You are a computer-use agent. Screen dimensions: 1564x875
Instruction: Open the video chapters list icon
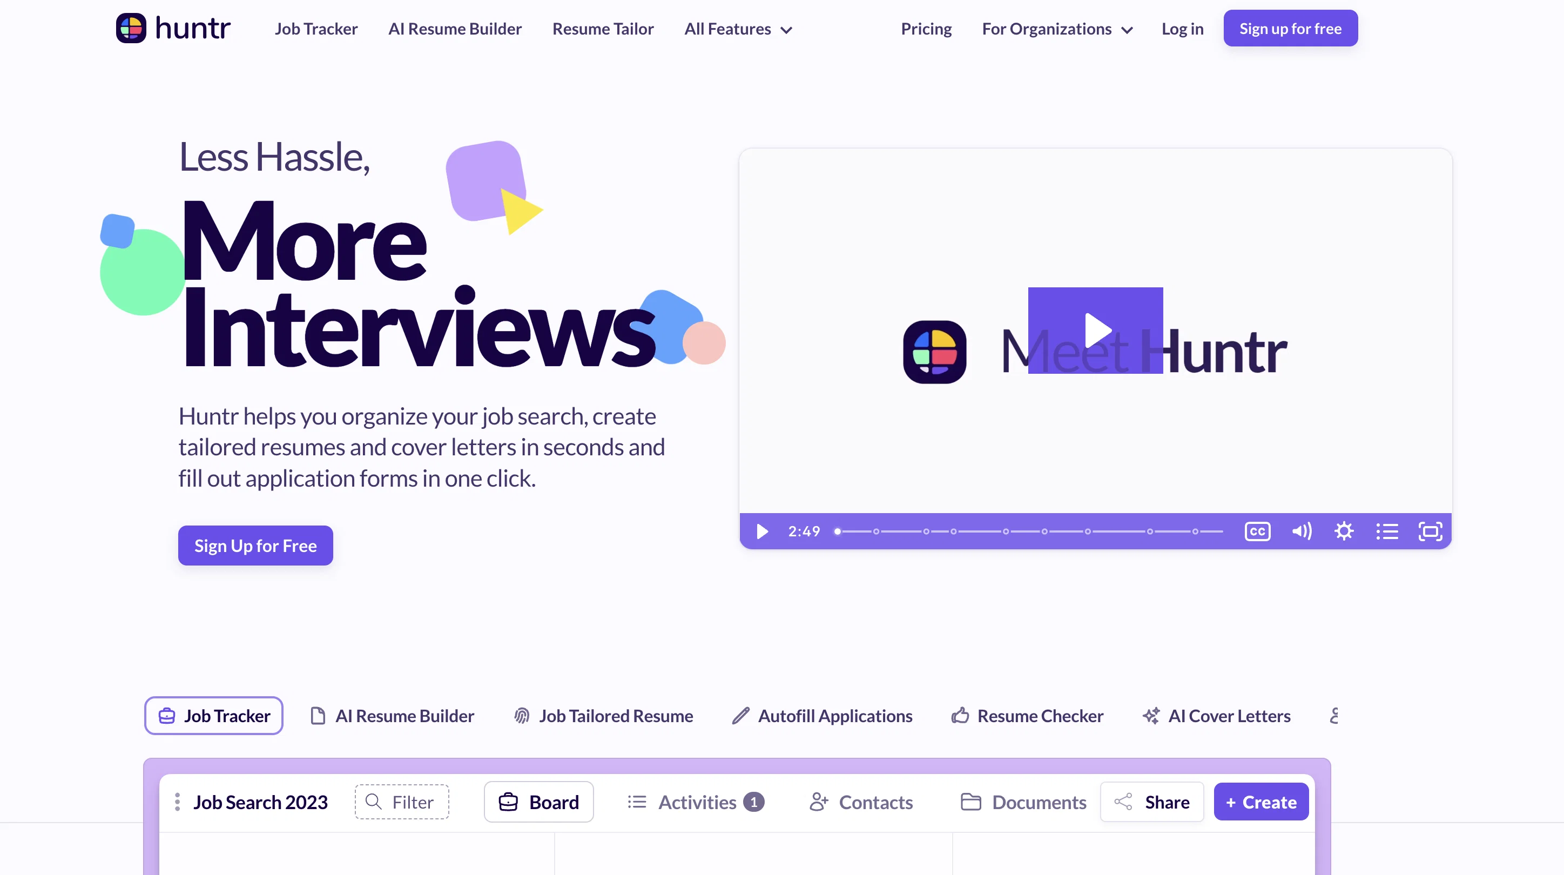coord(1387,531)
